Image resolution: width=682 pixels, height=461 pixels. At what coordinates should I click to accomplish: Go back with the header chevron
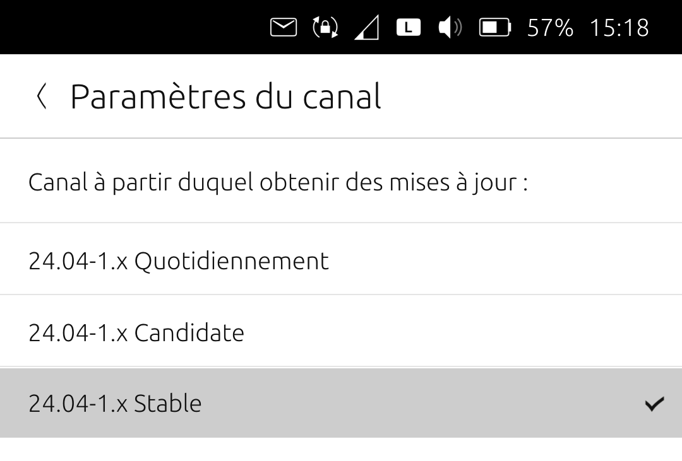42,96
